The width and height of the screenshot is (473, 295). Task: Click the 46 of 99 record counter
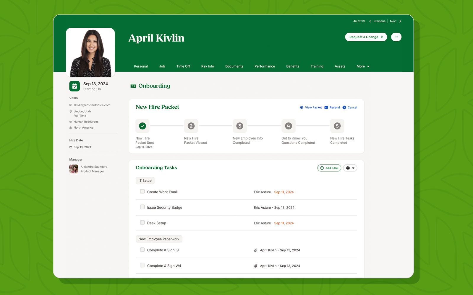coord(359,21)
